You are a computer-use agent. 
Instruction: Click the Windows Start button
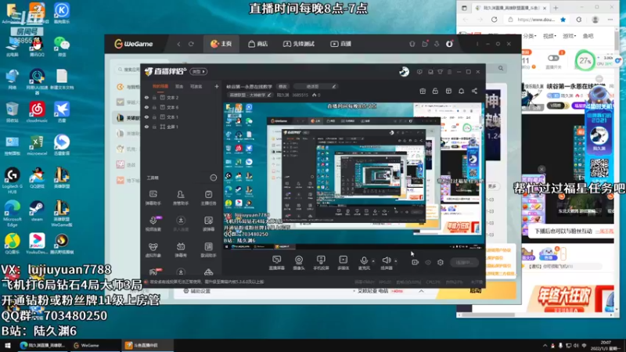click(x=8, y=346)
